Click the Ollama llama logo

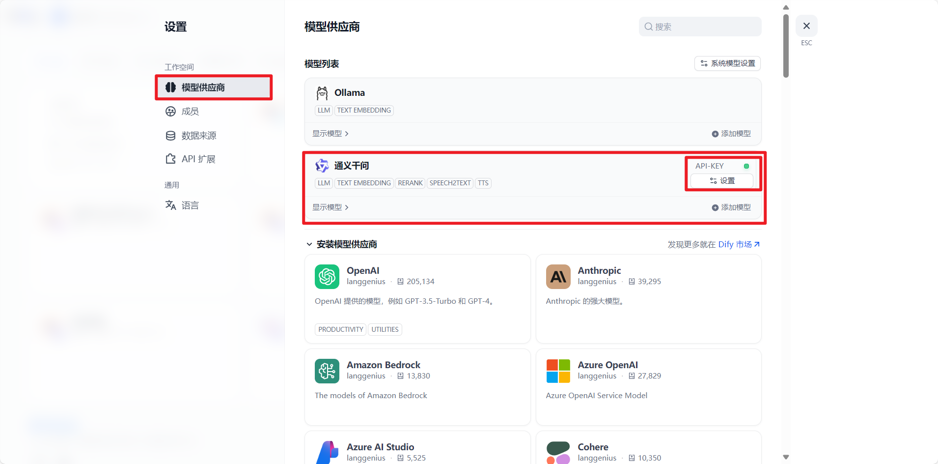point(322,93)
